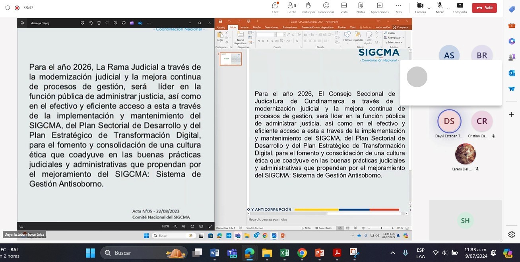Mark descarga (1).png as favorite
Image resolution: width=520 pixels, height=262 pixels.
point(107,23)
